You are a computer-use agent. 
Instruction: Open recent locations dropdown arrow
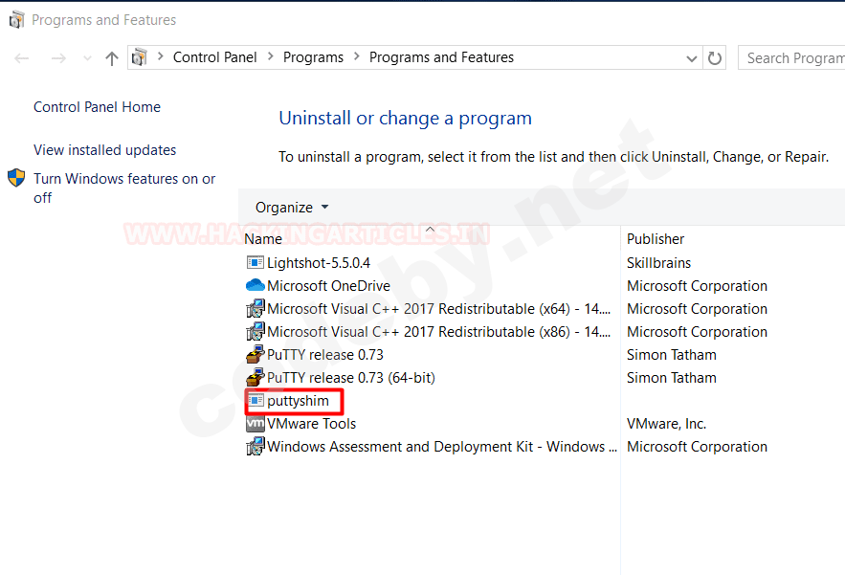click(x=87, y=58)
